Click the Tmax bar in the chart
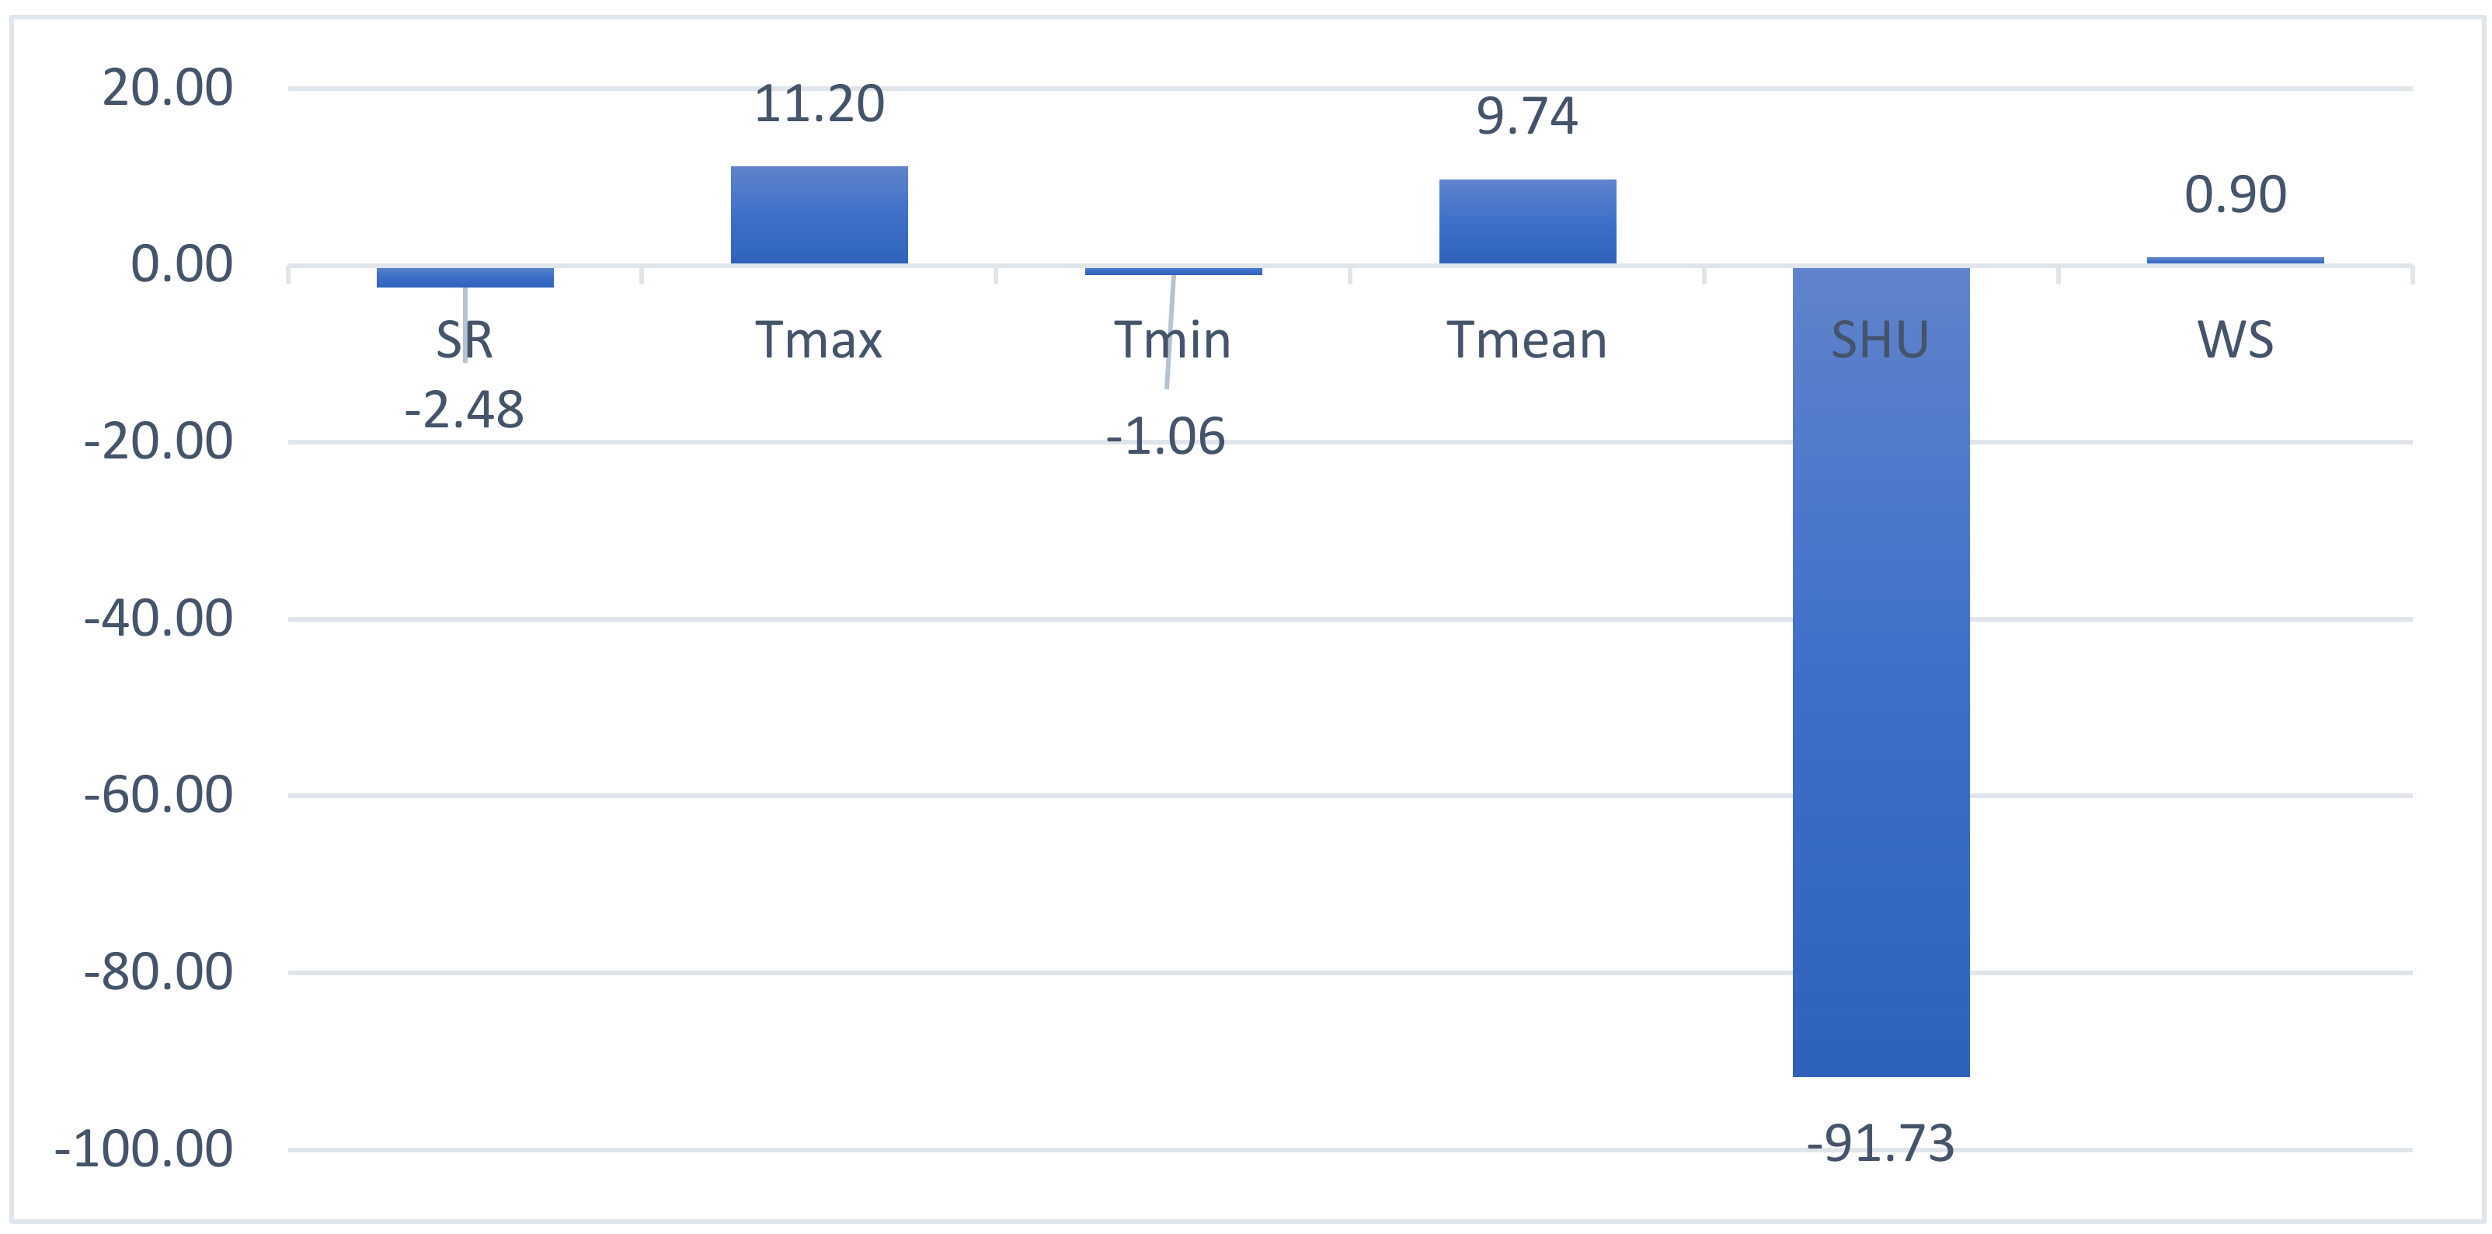This screenshot has width=2492, height=1234. point(819,214)
